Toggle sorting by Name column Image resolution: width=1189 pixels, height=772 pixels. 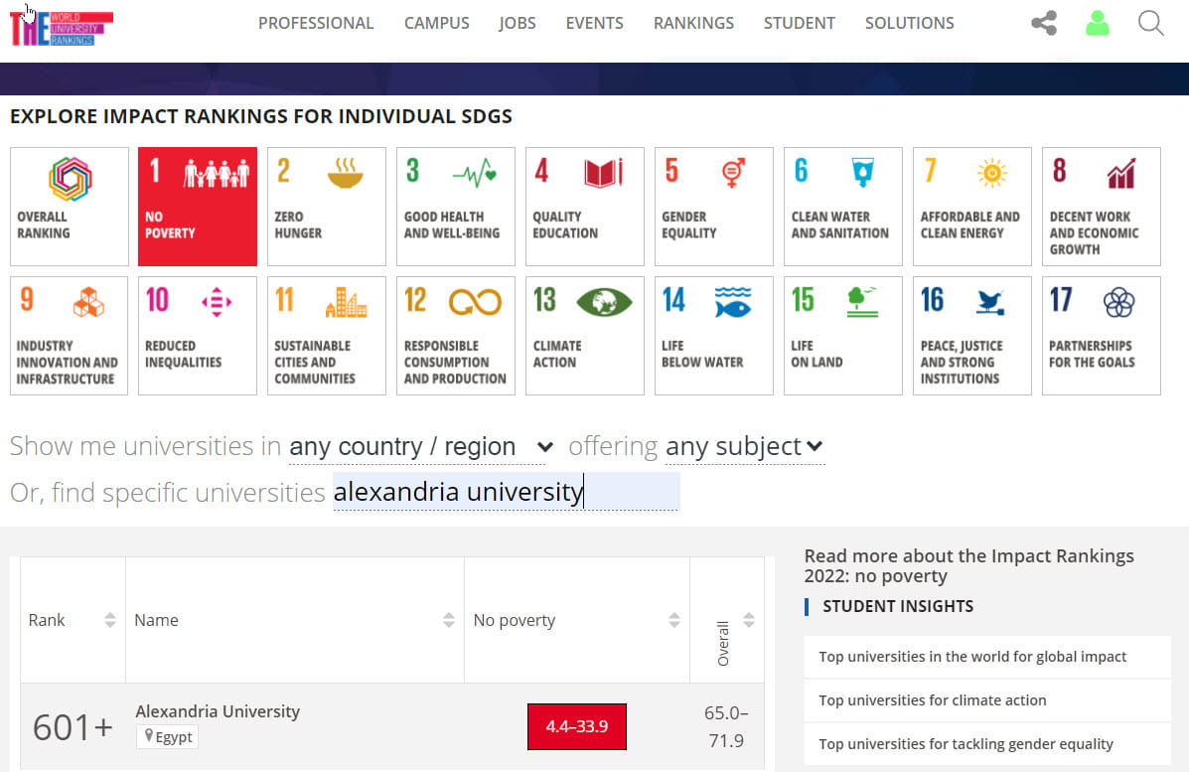click(x=449, y=620)
